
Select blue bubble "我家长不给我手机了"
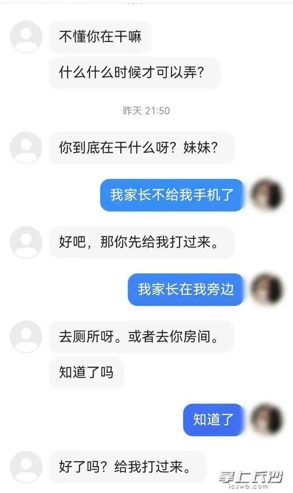[x=172, y=195]
